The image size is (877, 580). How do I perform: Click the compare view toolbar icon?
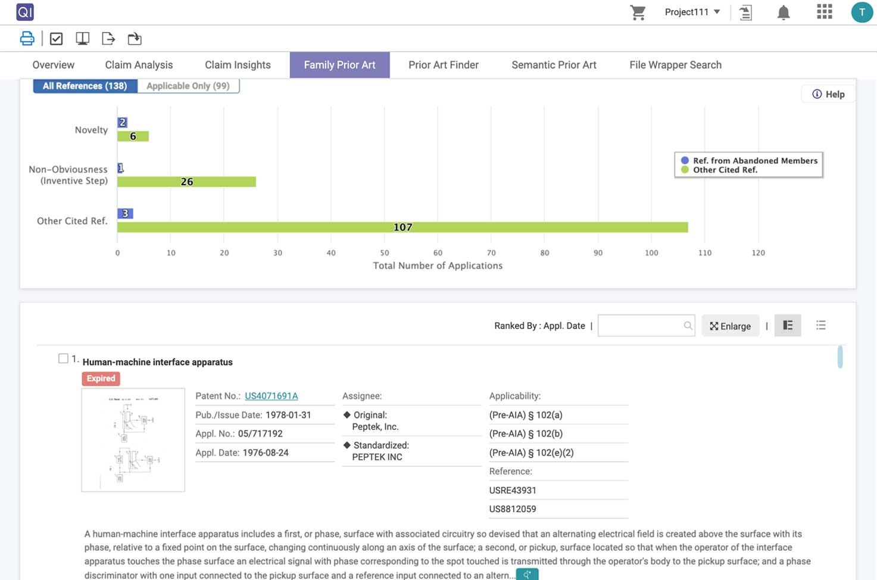(x=82, y=39)
